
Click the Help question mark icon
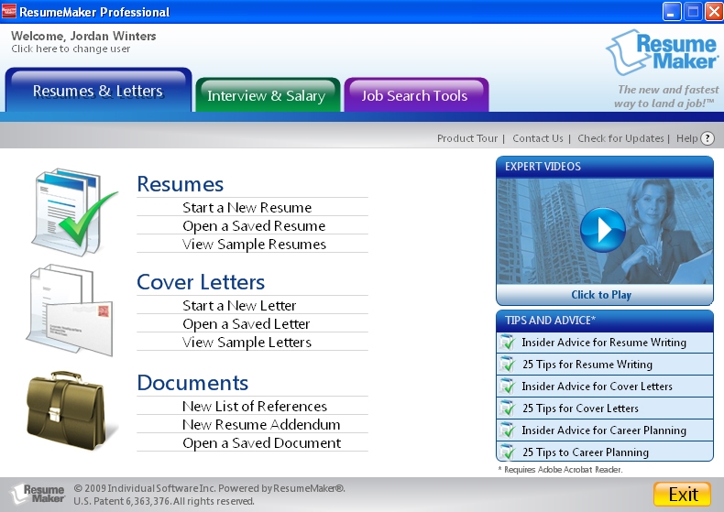coord(708,138)
